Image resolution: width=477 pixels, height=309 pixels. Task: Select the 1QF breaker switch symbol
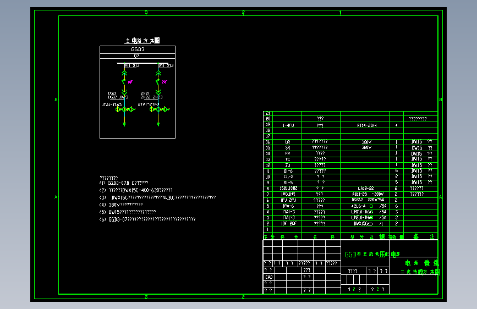point(124,82)
